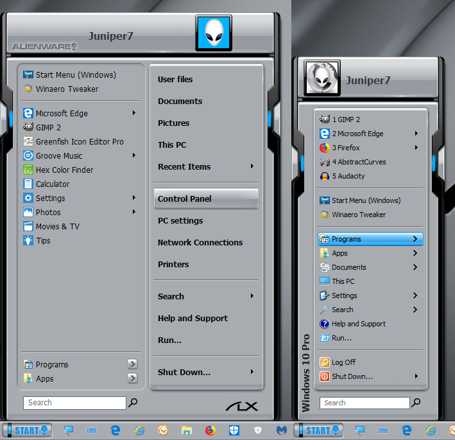
Task: Click the Help and Support question icon
Action: pyautogui.click(x=325, y=324)
